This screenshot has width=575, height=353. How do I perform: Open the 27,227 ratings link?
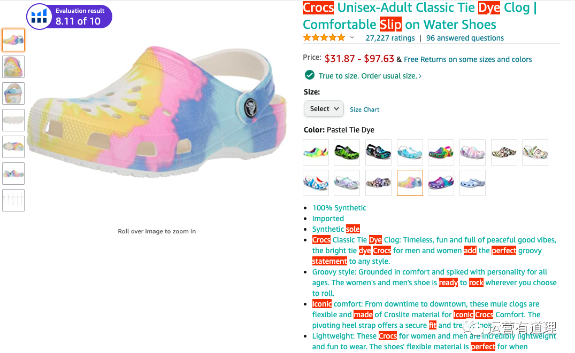point(390,38)
